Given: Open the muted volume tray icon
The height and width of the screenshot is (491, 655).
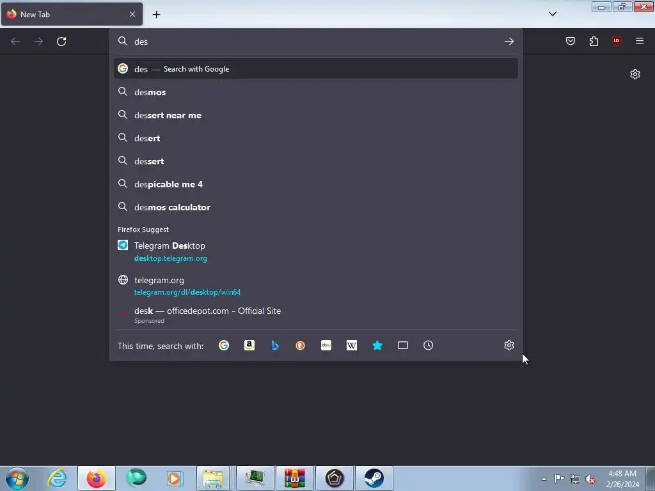Looking at the screenshot, I should [x=590, y=479].
